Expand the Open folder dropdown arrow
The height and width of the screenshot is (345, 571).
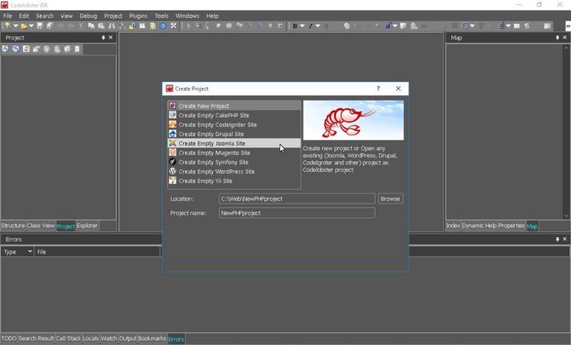(x=31, y=26)
